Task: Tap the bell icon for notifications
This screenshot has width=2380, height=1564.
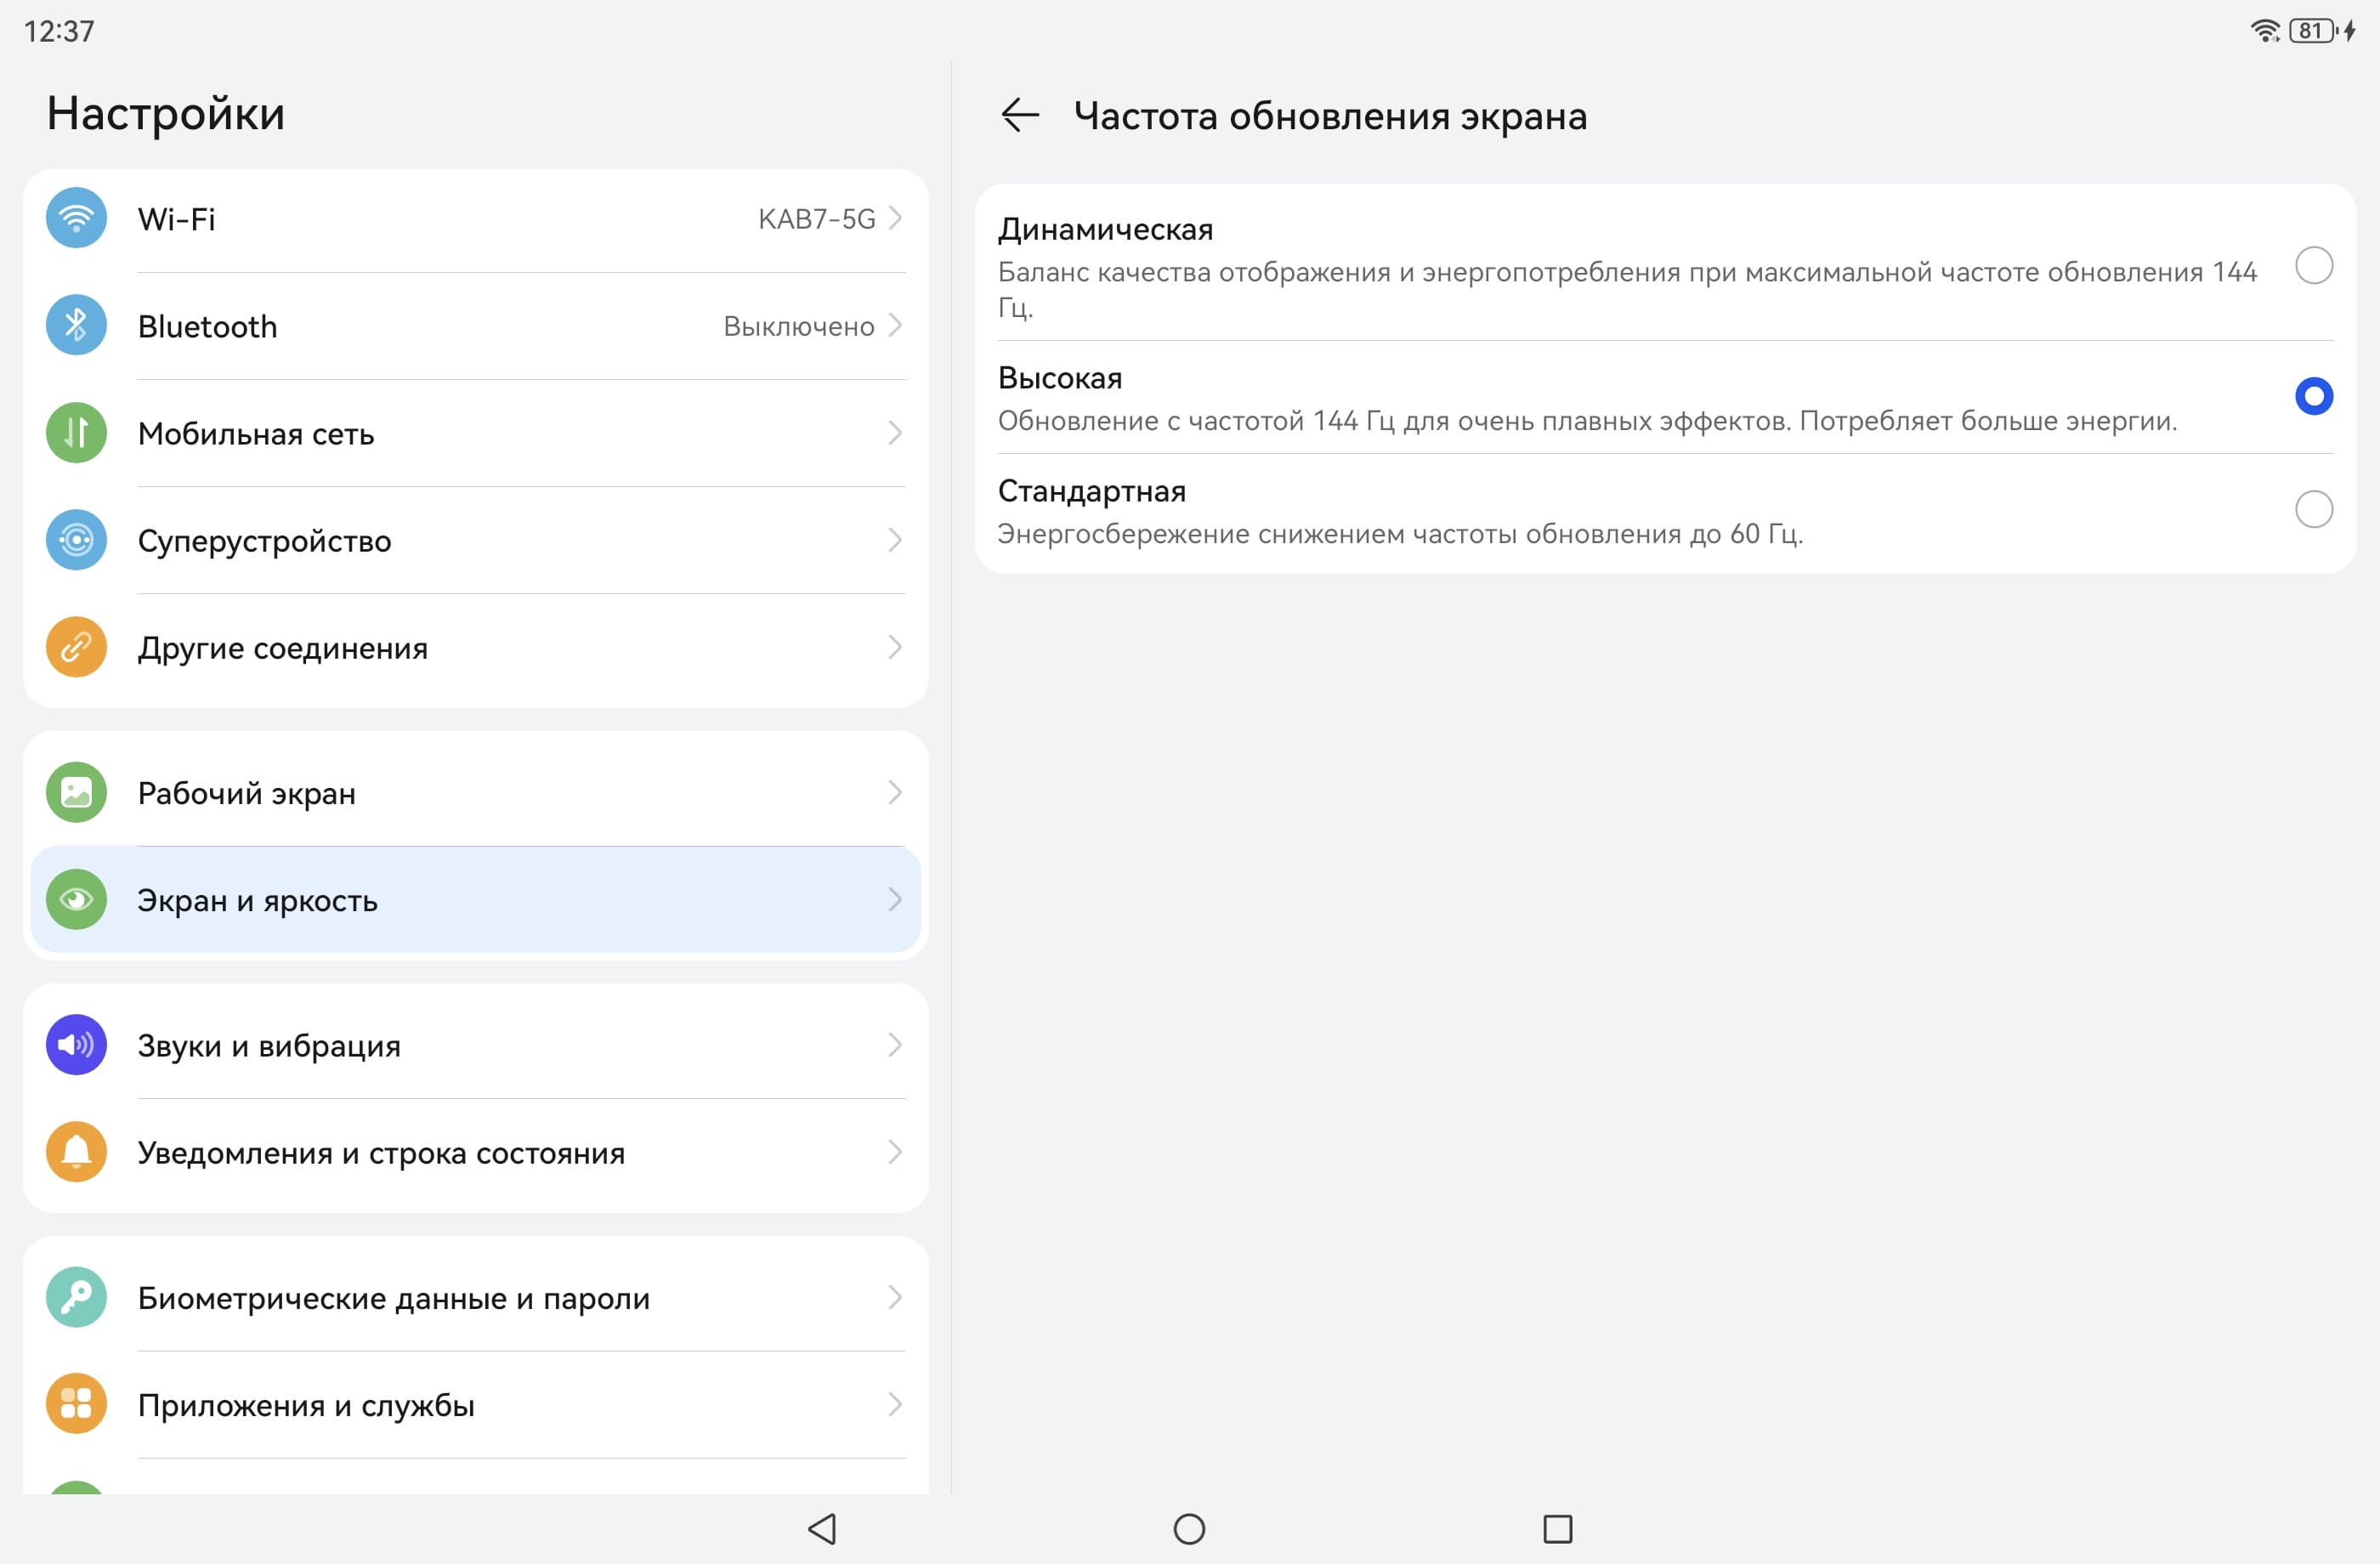Action: (x=76, y=1152)
